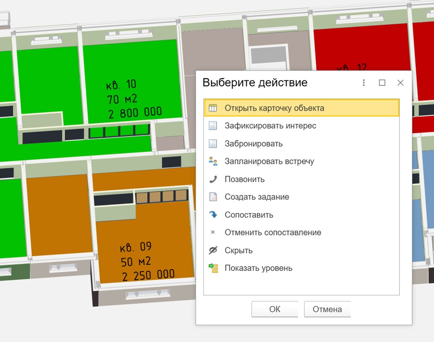Click the blue arrow icon for Сопоставить

[213, 215]
